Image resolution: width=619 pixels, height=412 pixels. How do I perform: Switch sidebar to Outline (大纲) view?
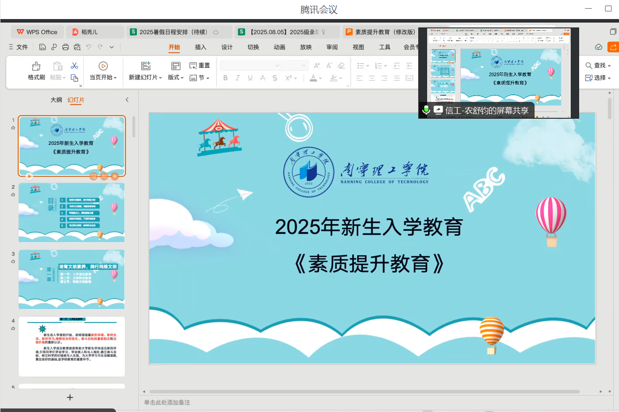pos(56,100)
